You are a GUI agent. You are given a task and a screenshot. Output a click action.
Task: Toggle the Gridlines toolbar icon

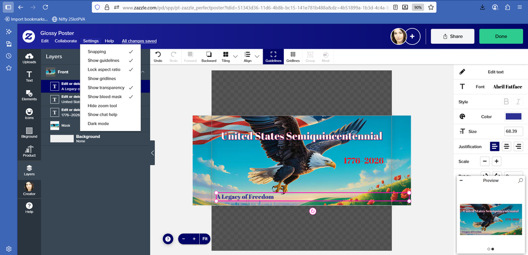293,56
